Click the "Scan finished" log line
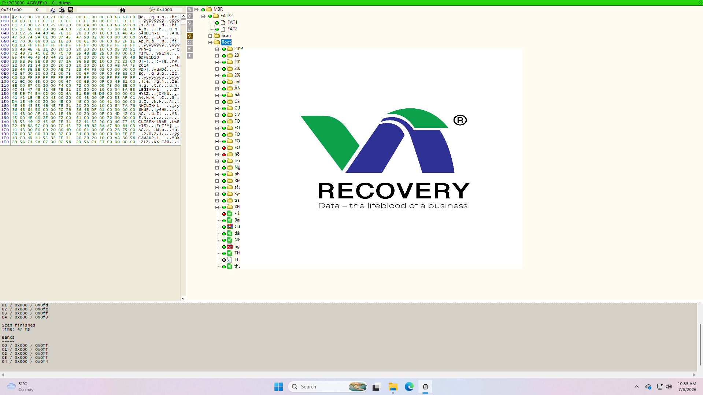Image resolution: width=703 pixels, height=395 pixels. [19, 325]
